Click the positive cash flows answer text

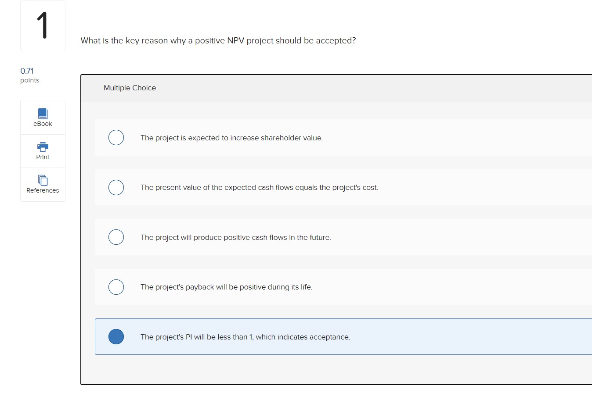point(235,237)
